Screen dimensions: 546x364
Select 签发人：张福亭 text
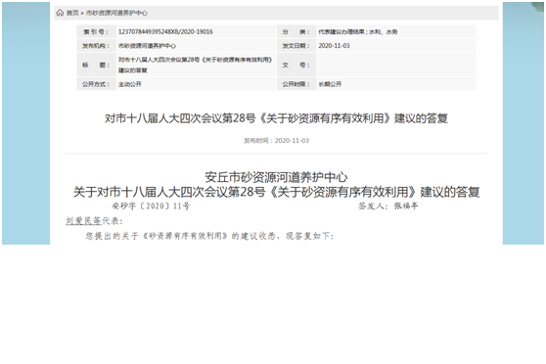pyautogui.click(x=387, y=205)
